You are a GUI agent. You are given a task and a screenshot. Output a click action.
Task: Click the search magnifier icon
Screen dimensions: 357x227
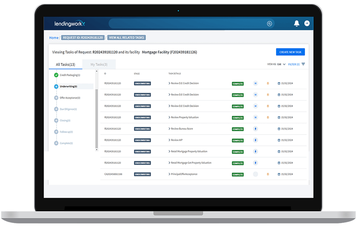tap(269, 24)
